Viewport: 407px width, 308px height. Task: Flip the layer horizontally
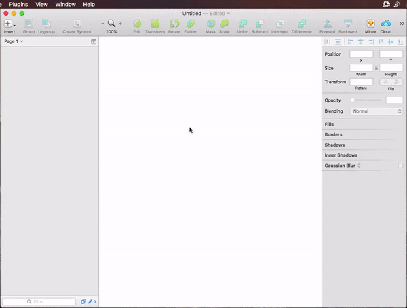pos(385,82)
